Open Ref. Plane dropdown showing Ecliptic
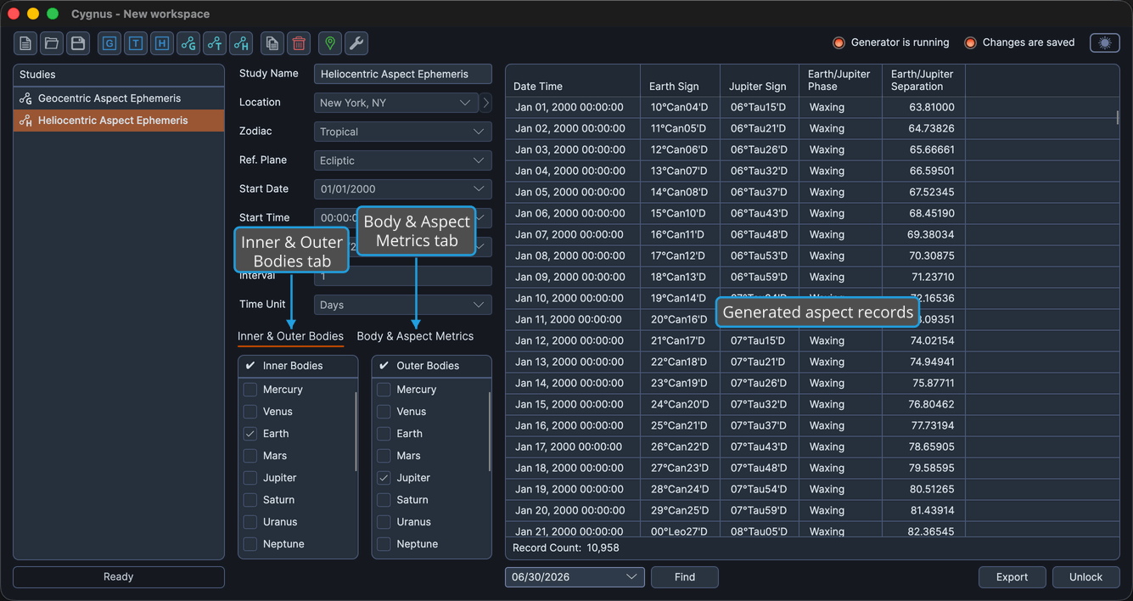This screenshot has height=601, width=1133. 403,160
